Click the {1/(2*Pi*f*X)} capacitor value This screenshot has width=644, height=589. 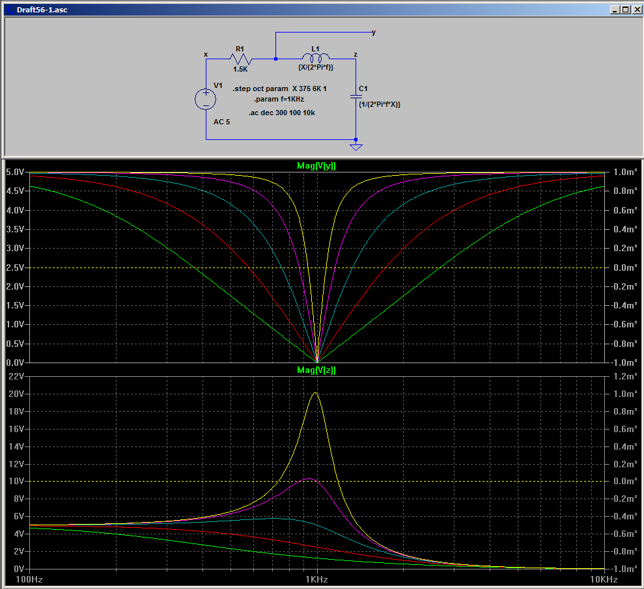pos(380,104)
